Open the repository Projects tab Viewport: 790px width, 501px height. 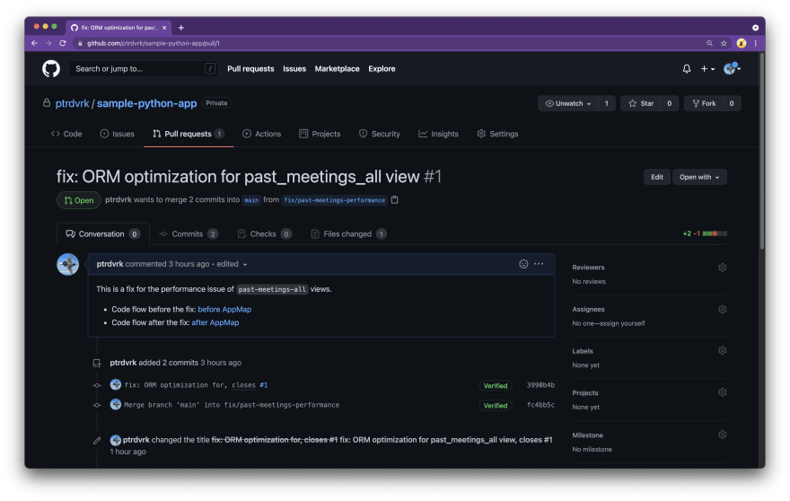320,134
